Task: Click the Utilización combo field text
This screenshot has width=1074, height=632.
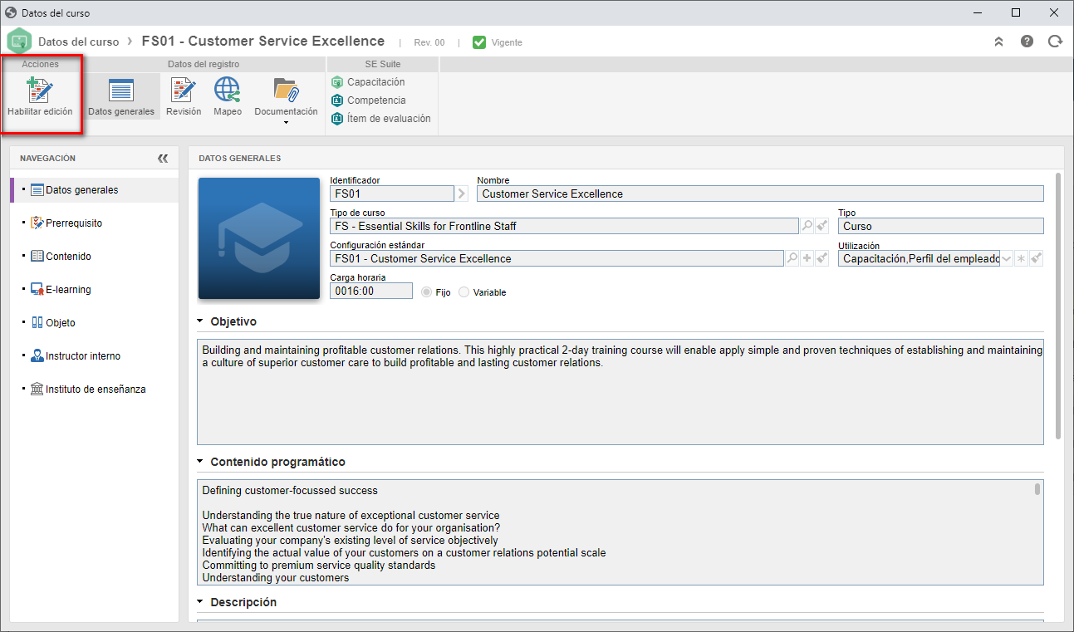Action: 919,258
